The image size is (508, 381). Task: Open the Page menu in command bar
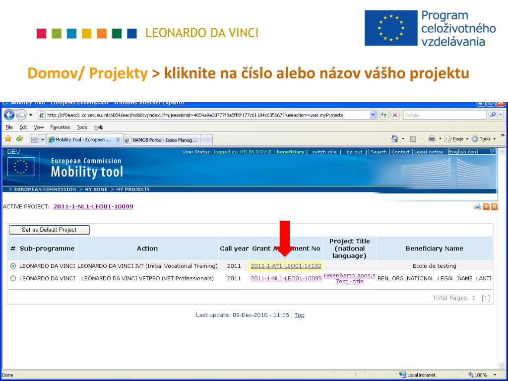pos(456,139)
